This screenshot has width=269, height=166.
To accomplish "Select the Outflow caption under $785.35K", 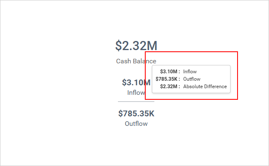I will tap(136, 123).
